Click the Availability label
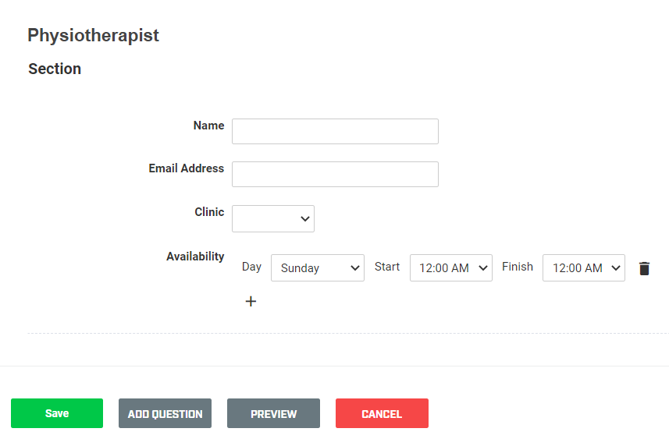 [195, 257]
